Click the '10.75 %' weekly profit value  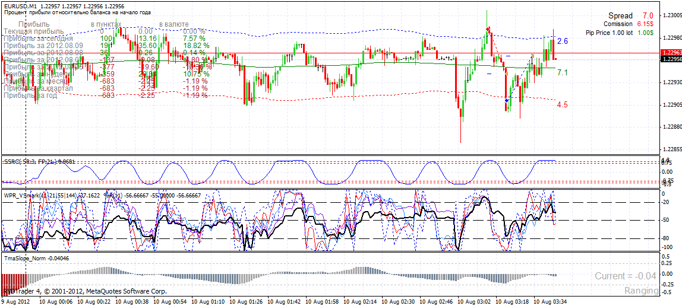[x=195, y=74]
